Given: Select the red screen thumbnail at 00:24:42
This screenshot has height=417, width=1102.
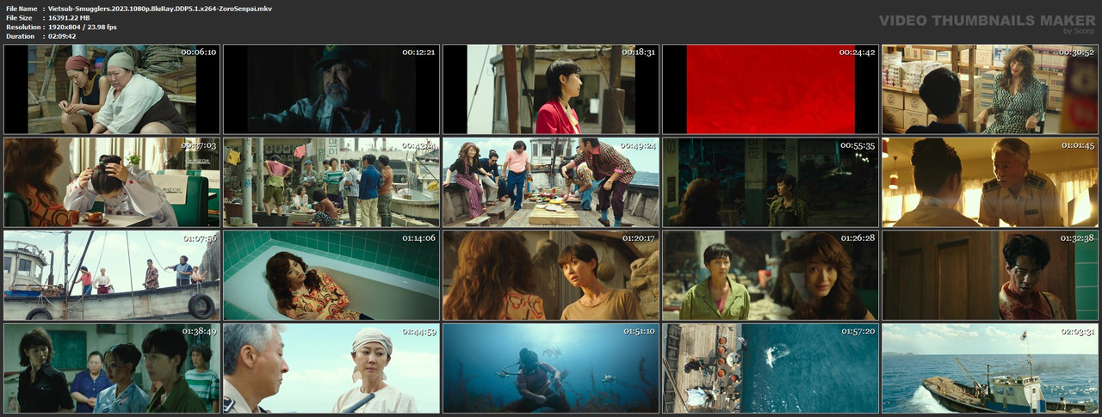Looking at the screenshot, I should click(x=771, y=89).
